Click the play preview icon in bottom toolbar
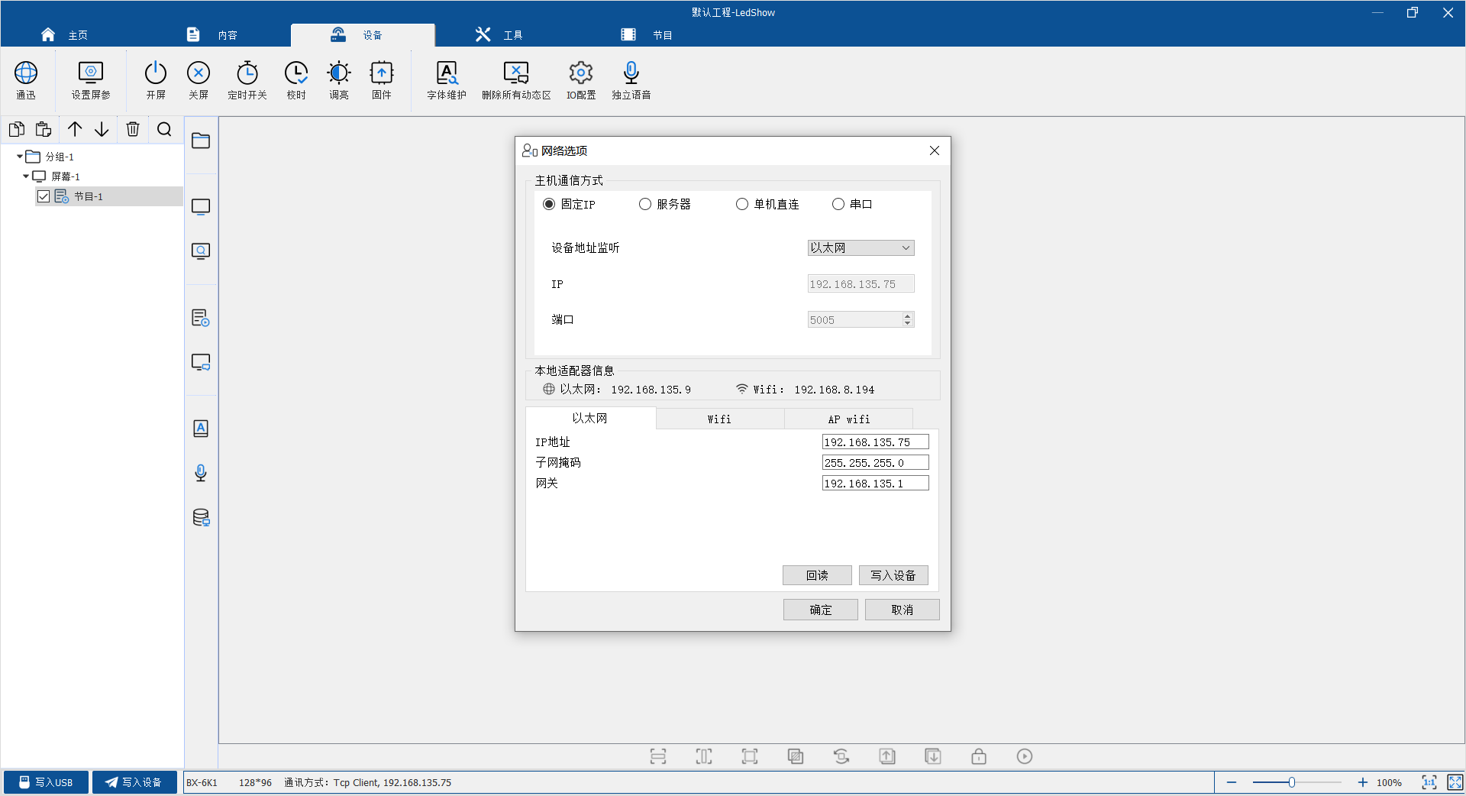This screenshot has height=796, width=1466. tap(1025, 756)
